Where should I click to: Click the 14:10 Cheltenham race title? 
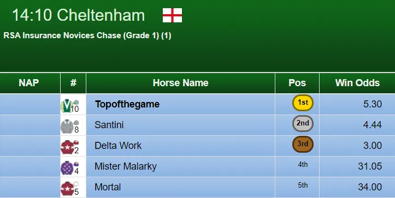78,15
